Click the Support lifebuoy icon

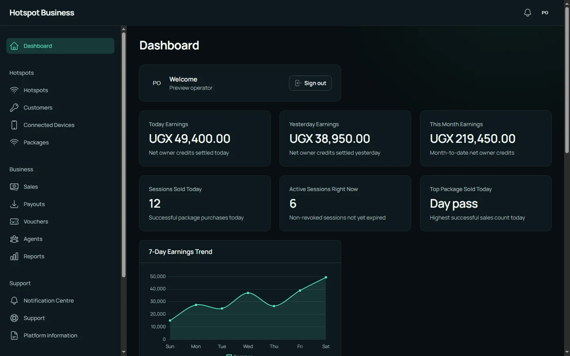coord(14,318)
